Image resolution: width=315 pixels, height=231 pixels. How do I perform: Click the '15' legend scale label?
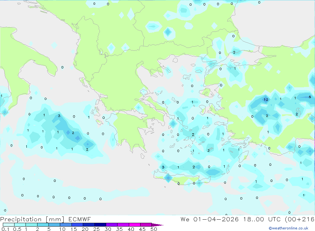click(x=73, y=229)
